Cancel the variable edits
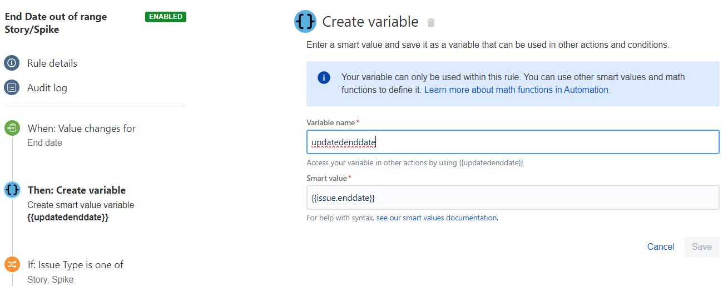Viewport: 728px width, 286px height. click(x=661, y=246)
